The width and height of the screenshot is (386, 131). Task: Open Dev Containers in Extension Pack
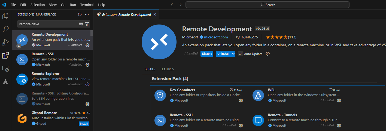[x=182, y=90]
